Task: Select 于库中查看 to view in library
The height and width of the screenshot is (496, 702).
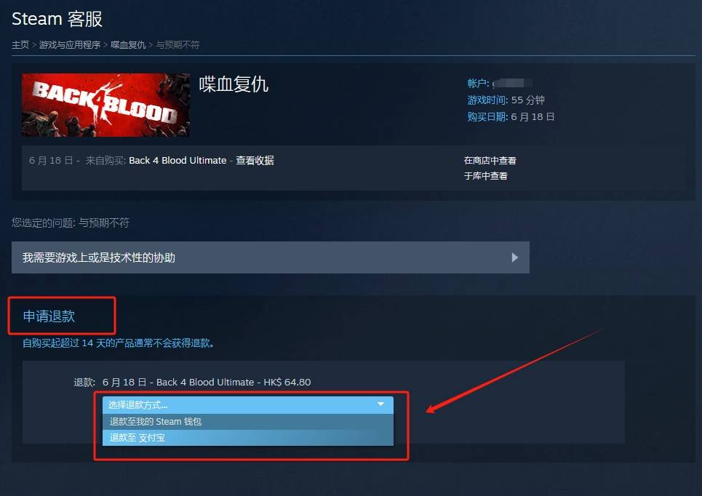Action: tap(485, 176)
